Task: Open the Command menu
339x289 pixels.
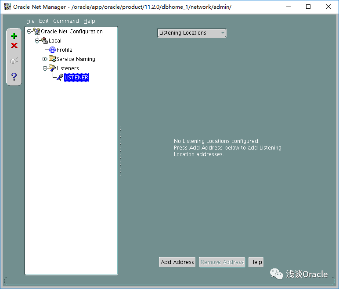Action: coord(66,21)
